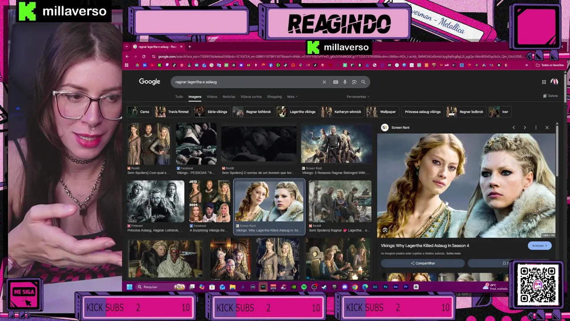Open Steam from the taskbar

click(x=324, y=287)
